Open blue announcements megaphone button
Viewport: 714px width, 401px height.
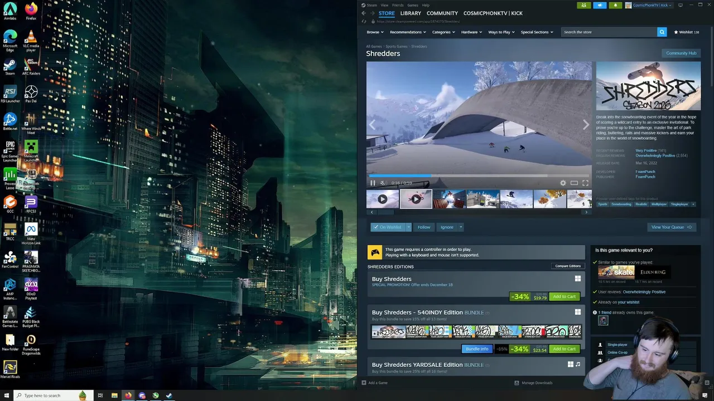click(600, 5)
